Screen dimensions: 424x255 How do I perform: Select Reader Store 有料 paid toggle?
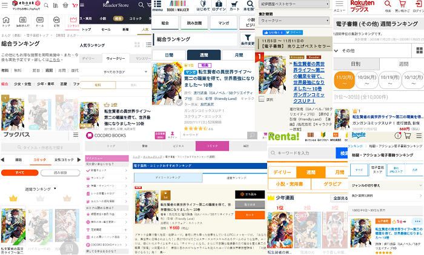coord(98,85)
